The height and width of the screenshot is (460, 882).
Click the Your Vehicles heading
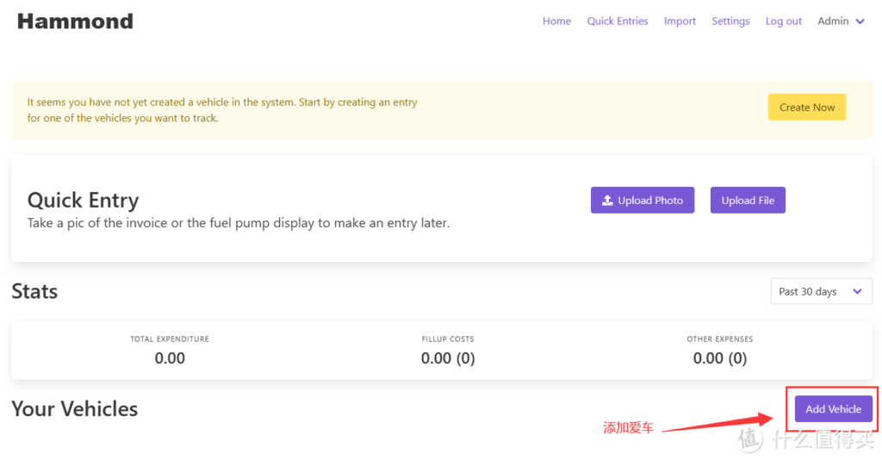(75, 409)
